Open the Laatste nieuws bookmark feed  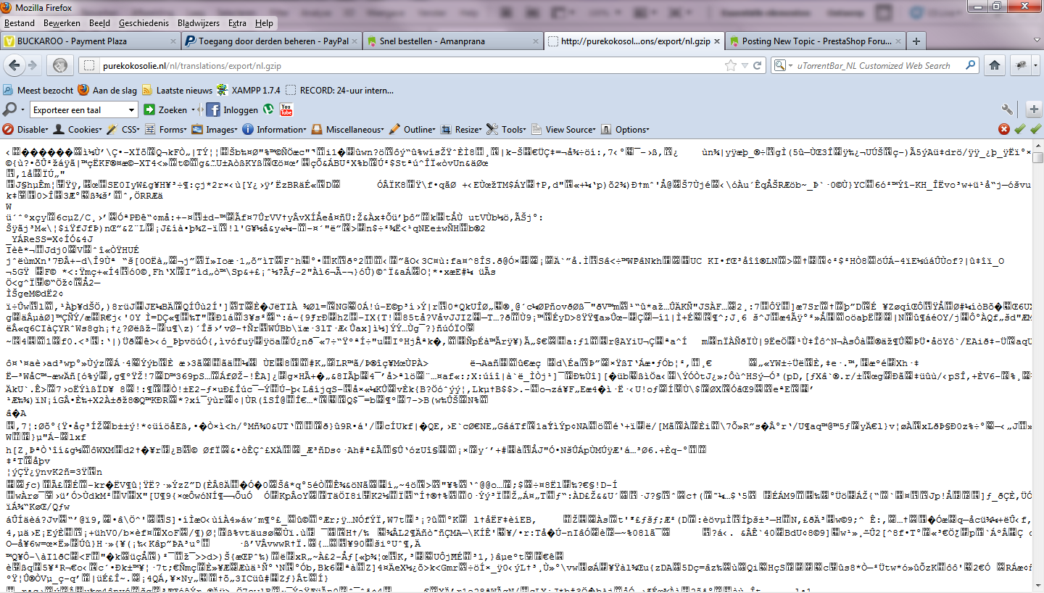pos(177,91)
